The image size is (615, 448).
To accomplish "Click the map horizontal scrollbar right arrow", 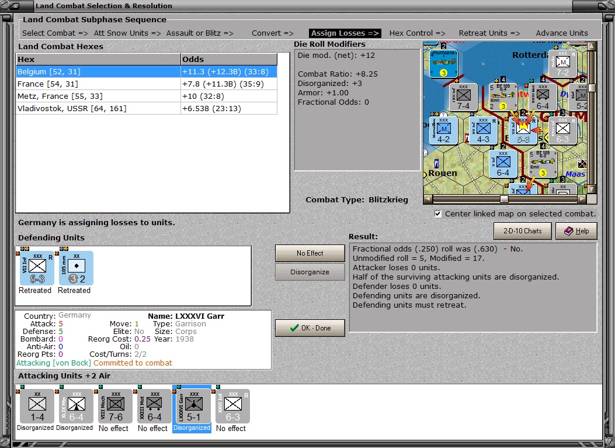I will [582, 199].
